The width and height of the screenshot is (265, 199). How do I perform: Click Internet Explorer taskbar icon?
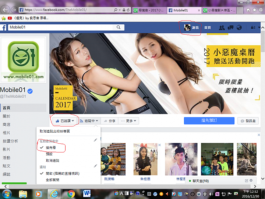(54, 194)
